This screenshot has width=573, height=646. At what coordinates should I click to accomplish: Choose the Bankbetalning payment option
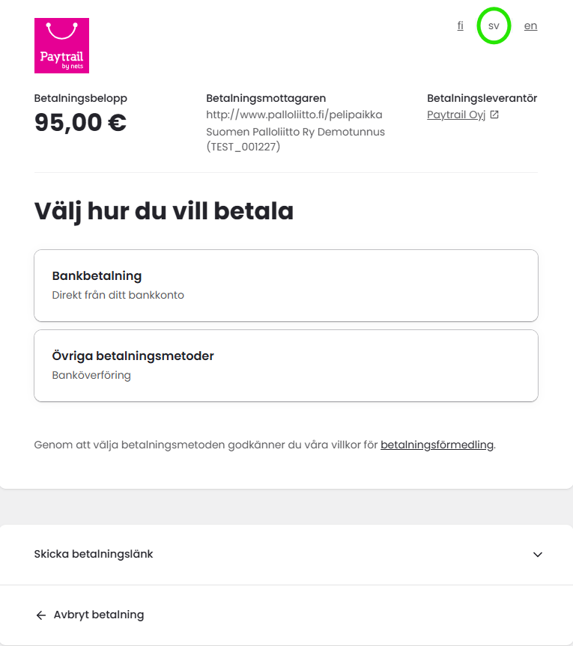tap(286, 285)
